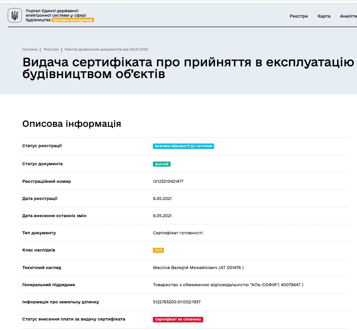The height and width of the screenshot is (330, 357).
Task: Click the 'Генеральний підрядник' label
Action: (49, 285)
